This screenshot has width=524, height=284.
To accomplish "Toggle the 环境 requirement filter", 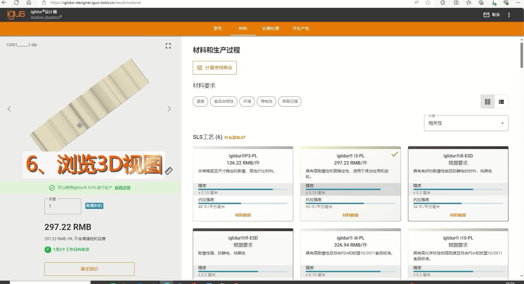I will click(x=247, y=101).
